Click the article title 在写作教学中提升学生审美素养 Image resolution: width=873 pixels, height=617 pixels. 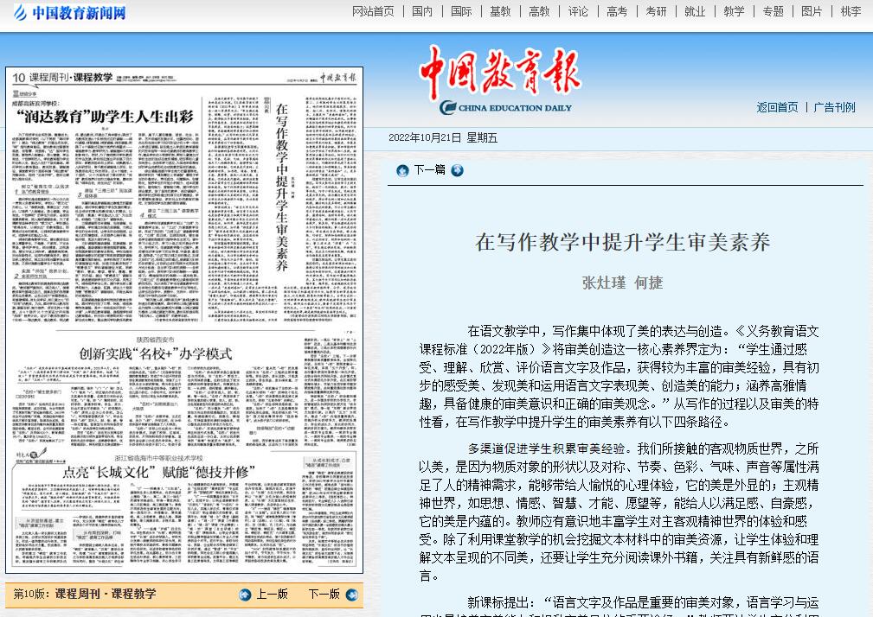(622, 242)
